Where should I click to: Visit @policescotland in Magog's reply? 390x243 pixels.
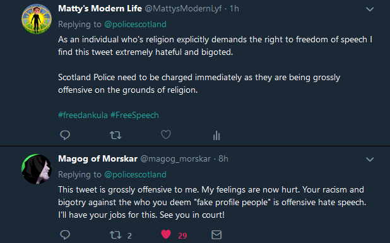coord(135,175)
